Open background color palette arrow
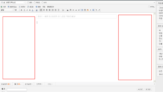 point(38,10)
